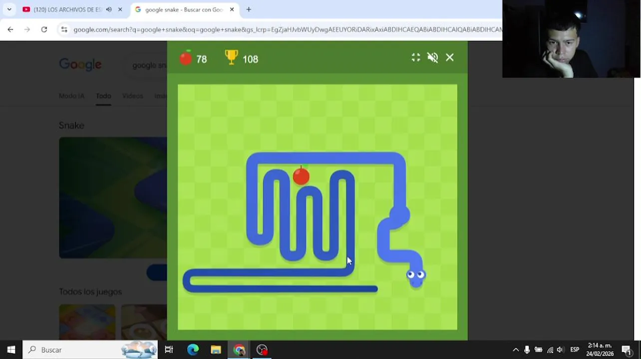The image size is (641, 359).
Task: Click the address bar URL
Action: 287,29
